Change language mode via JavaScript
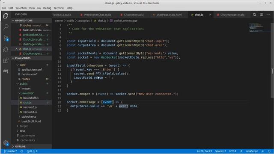Image resolution: width=274 pixels, height=154 pixels. (252, 151)
